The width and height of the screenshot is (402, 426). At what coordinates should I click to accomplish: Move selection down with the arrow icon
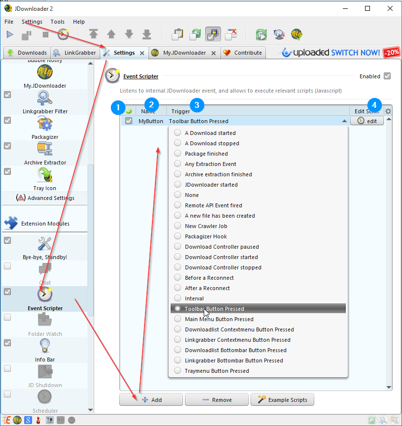[x=129, y=34]
